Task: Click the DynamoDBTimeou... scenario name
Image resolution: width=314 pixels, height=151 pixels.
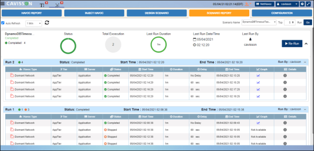Action: tap(20, 34)
